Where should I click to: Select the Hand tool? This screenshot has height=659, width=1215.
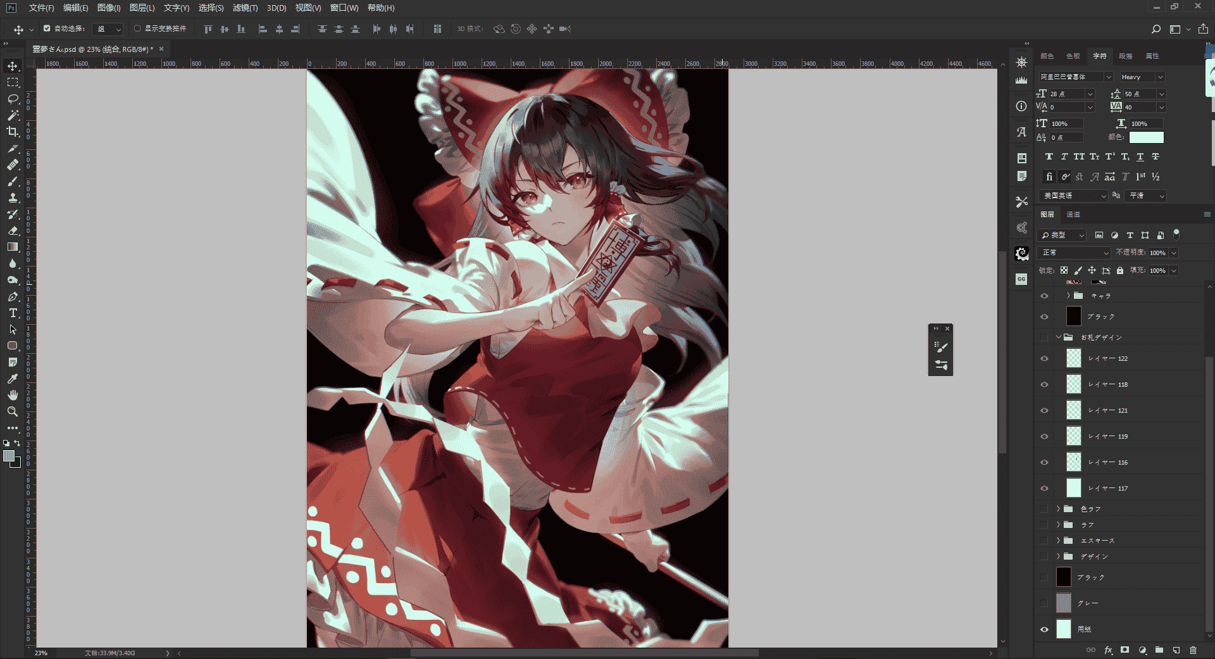[x=13, y=395]
